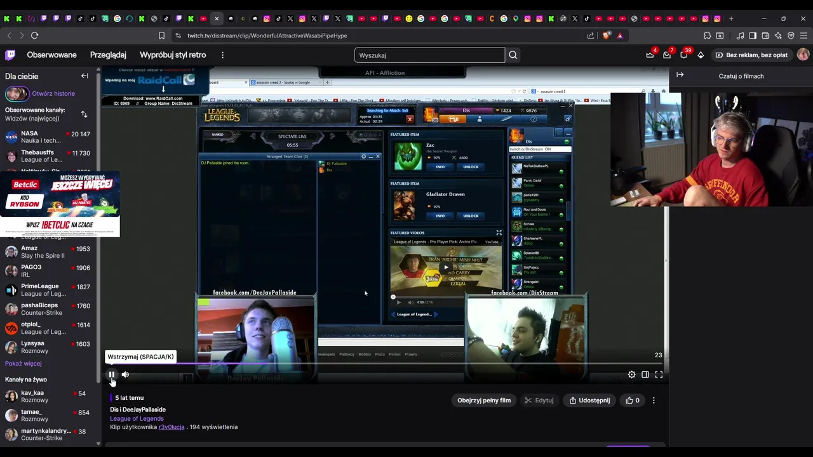This screenshot has width=813, height=457.
Task: Enter fullscreen in the video player
Action: click(659, 374)
